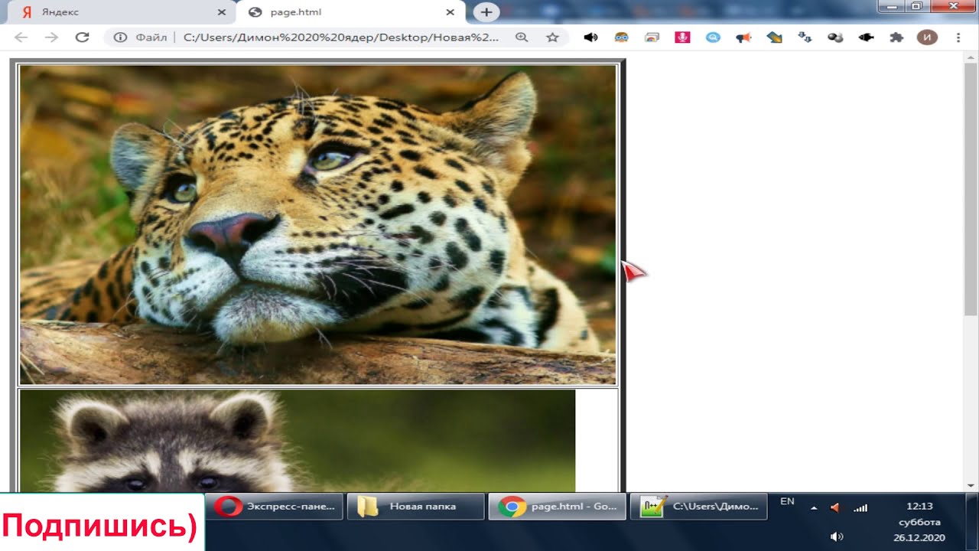The image size is (979, 551).
Task: Click the network signal tray icon
Action: [x=860, y=507]
